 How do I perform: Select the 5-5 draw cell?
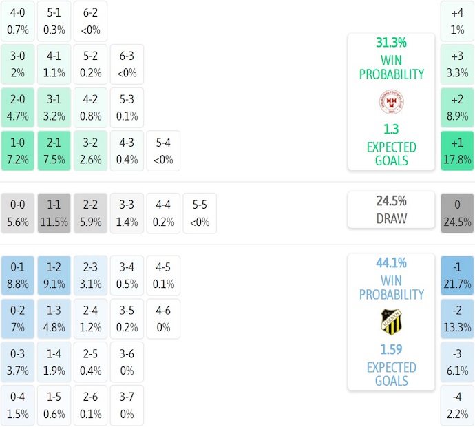(x=200, y=213)
